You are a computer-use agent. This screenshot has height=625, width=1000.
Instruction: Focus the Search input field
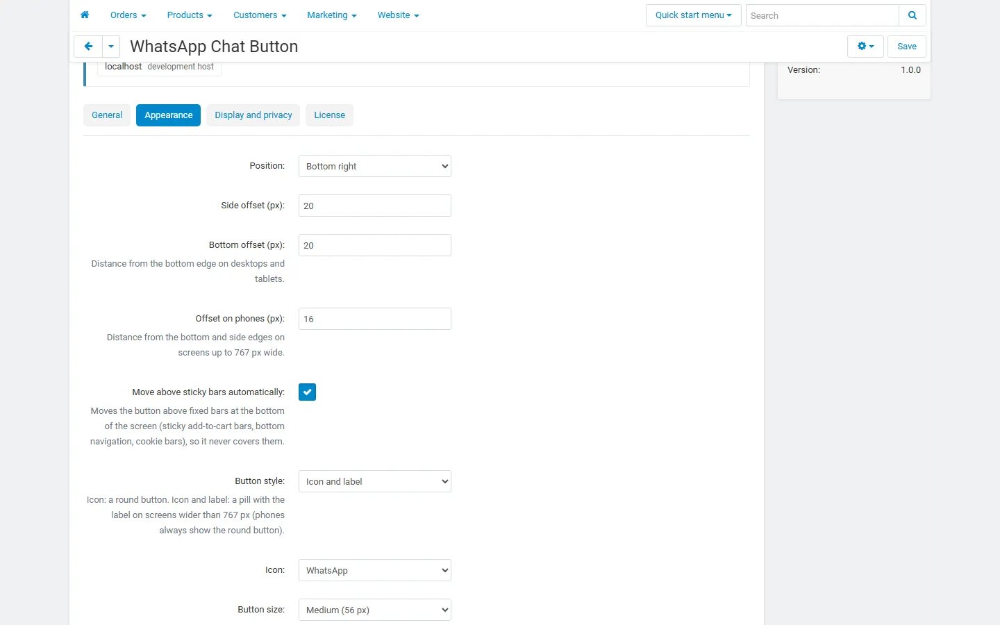pos(822,15)
